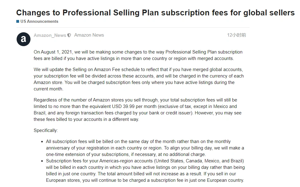
Task: Click the Changes to Professional Selling Plan heading
Action: [155, 13]
